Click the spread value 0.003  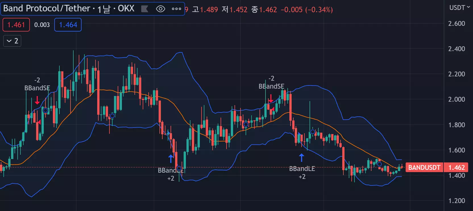pos(42,25)
